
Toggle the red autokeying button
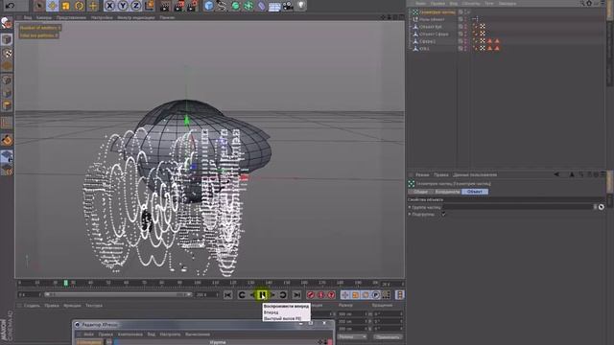point(321,295)
